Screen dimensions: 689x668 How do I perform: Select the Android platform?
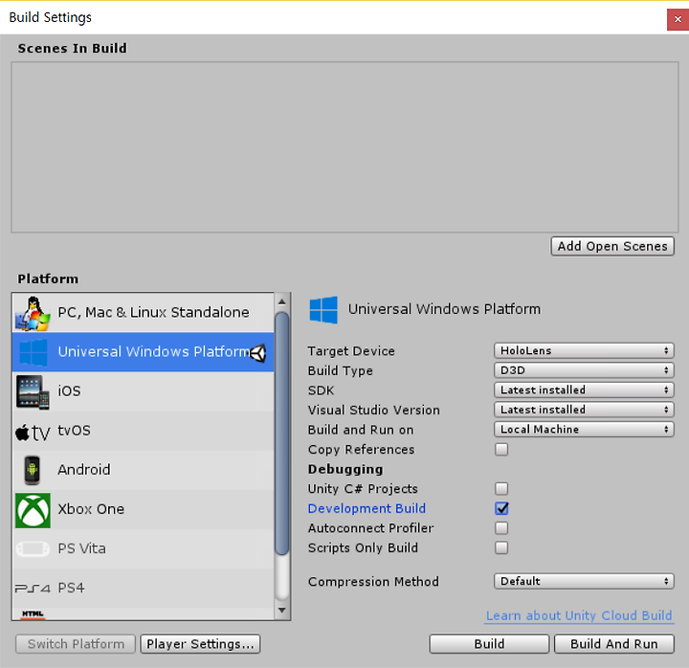(x=144, y=470)
